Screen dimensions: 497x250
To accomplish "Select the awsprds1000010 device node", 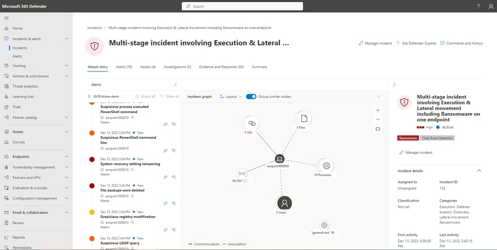I will (279, 159).
